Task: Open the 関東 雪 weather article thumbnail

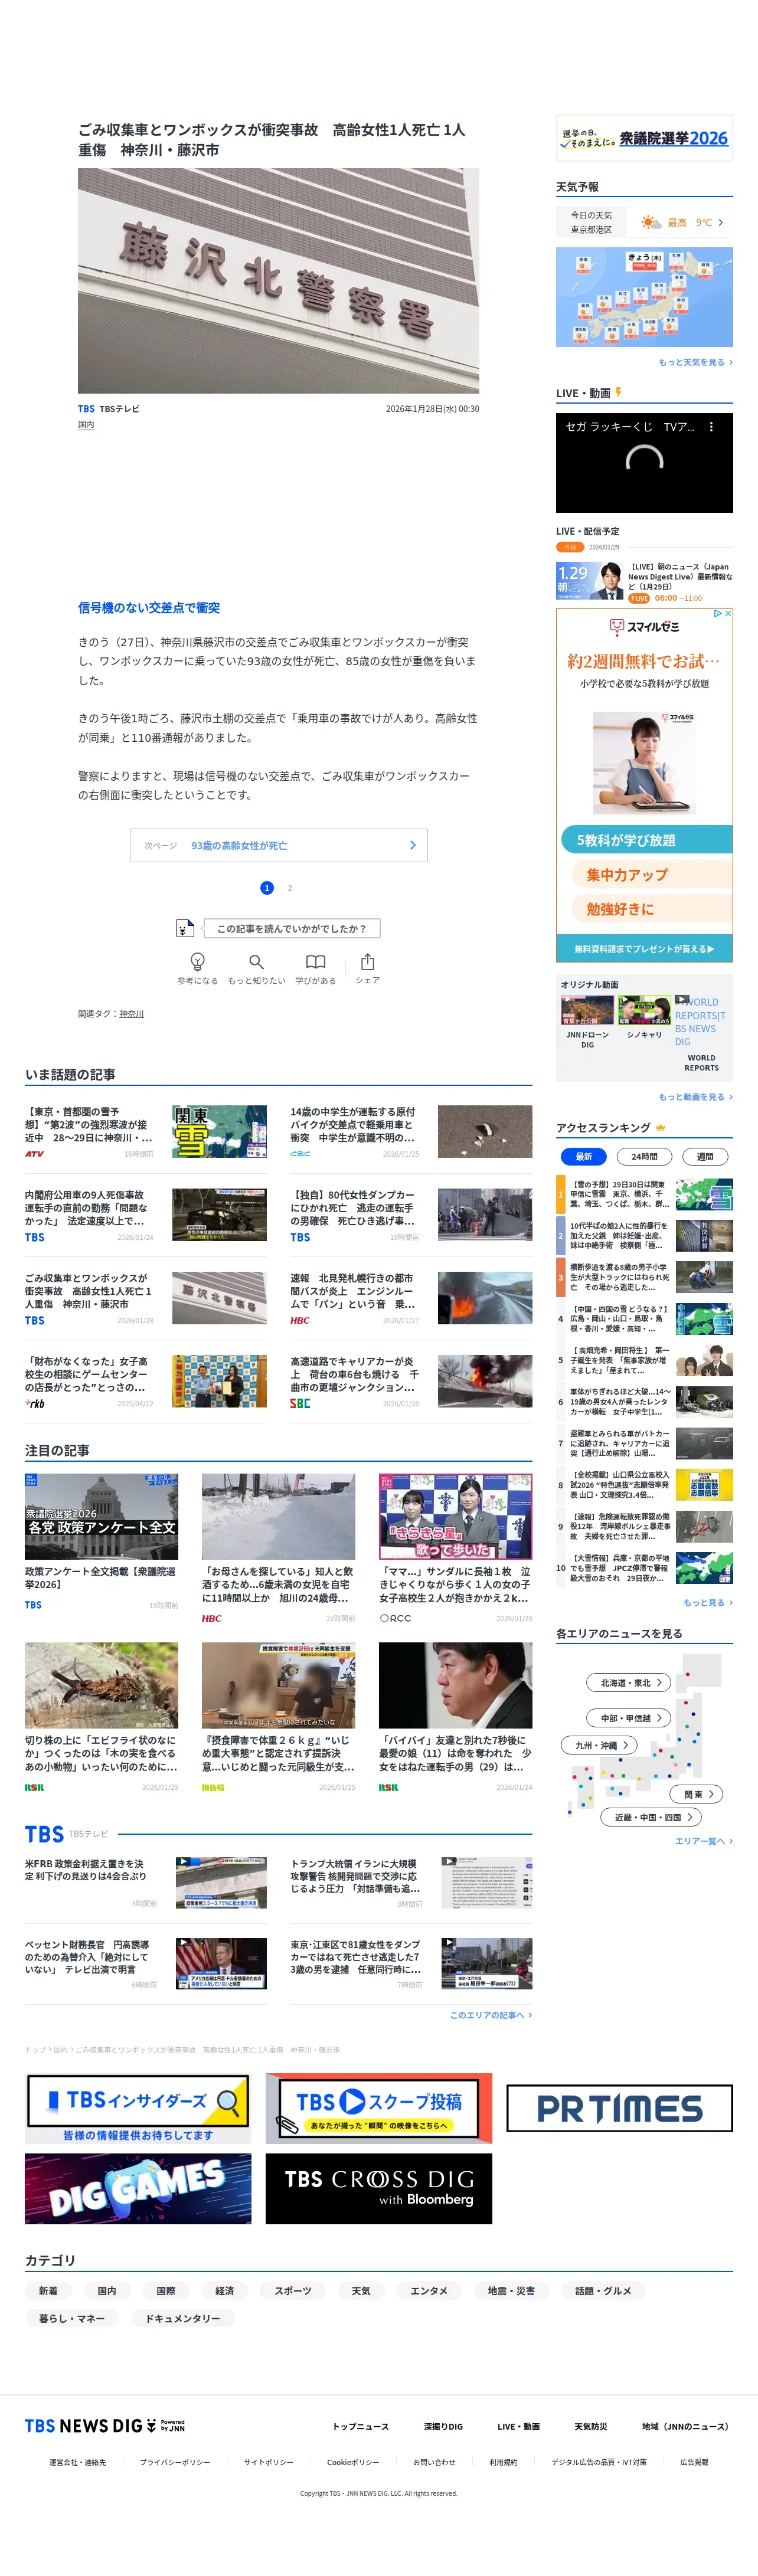Action: [219, 1131]
